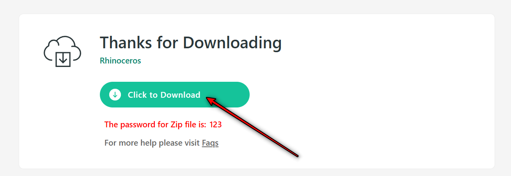Screen dimensions: 511x176
Task: Click the rounded right end of the download button
Action: click(241, 95)
